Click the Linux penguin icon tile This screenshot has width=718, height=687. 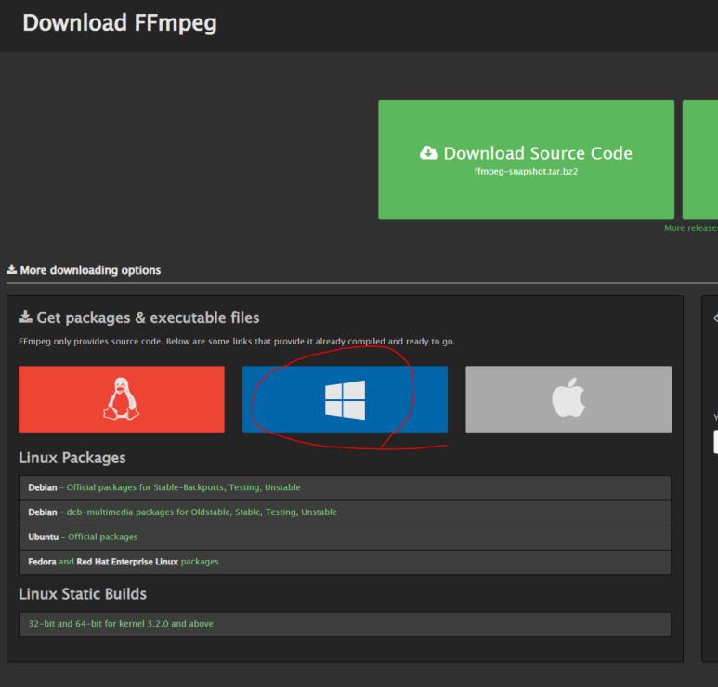122,398
